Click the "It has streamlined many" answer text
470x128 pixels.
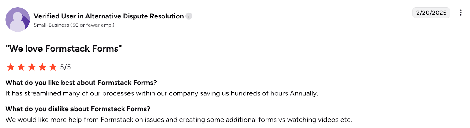point(162,93)
